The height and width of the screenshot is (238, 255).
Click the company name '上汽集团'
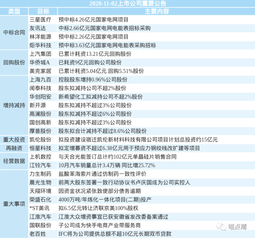click(40, 54)
